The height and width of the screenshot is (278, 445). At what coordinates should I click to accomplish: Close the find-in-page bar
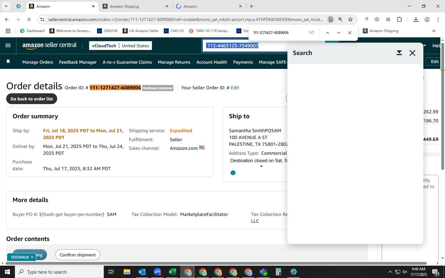[x=350, y=32]
